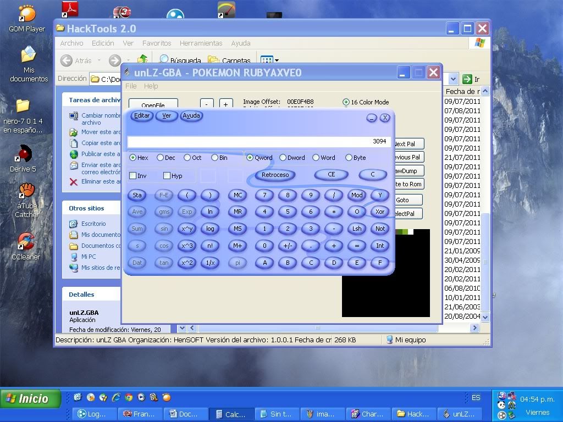Launch CCleaner from the desktop
Screen dimensions: 563x422
coord(26,246)
